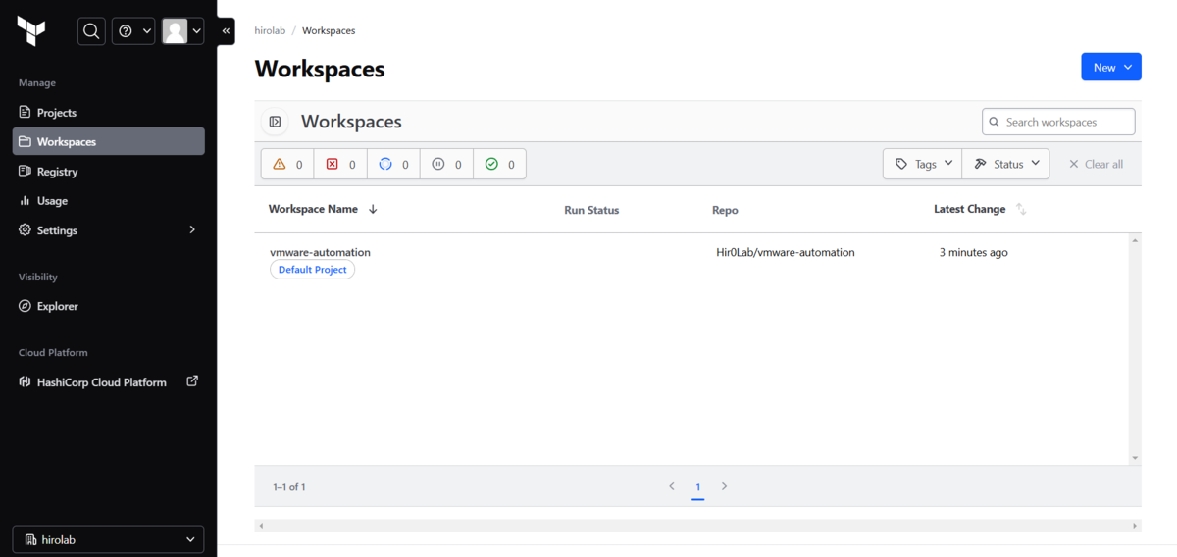
Task: Open the hirolab organization switcher
Action: (x=108, y=539)
